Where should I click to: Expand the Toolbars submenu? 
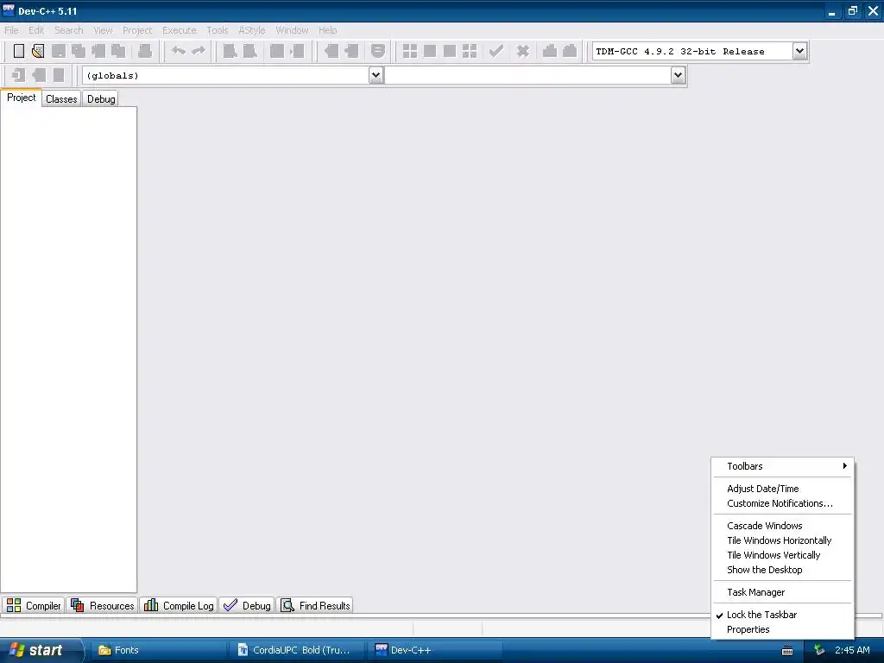783,466
